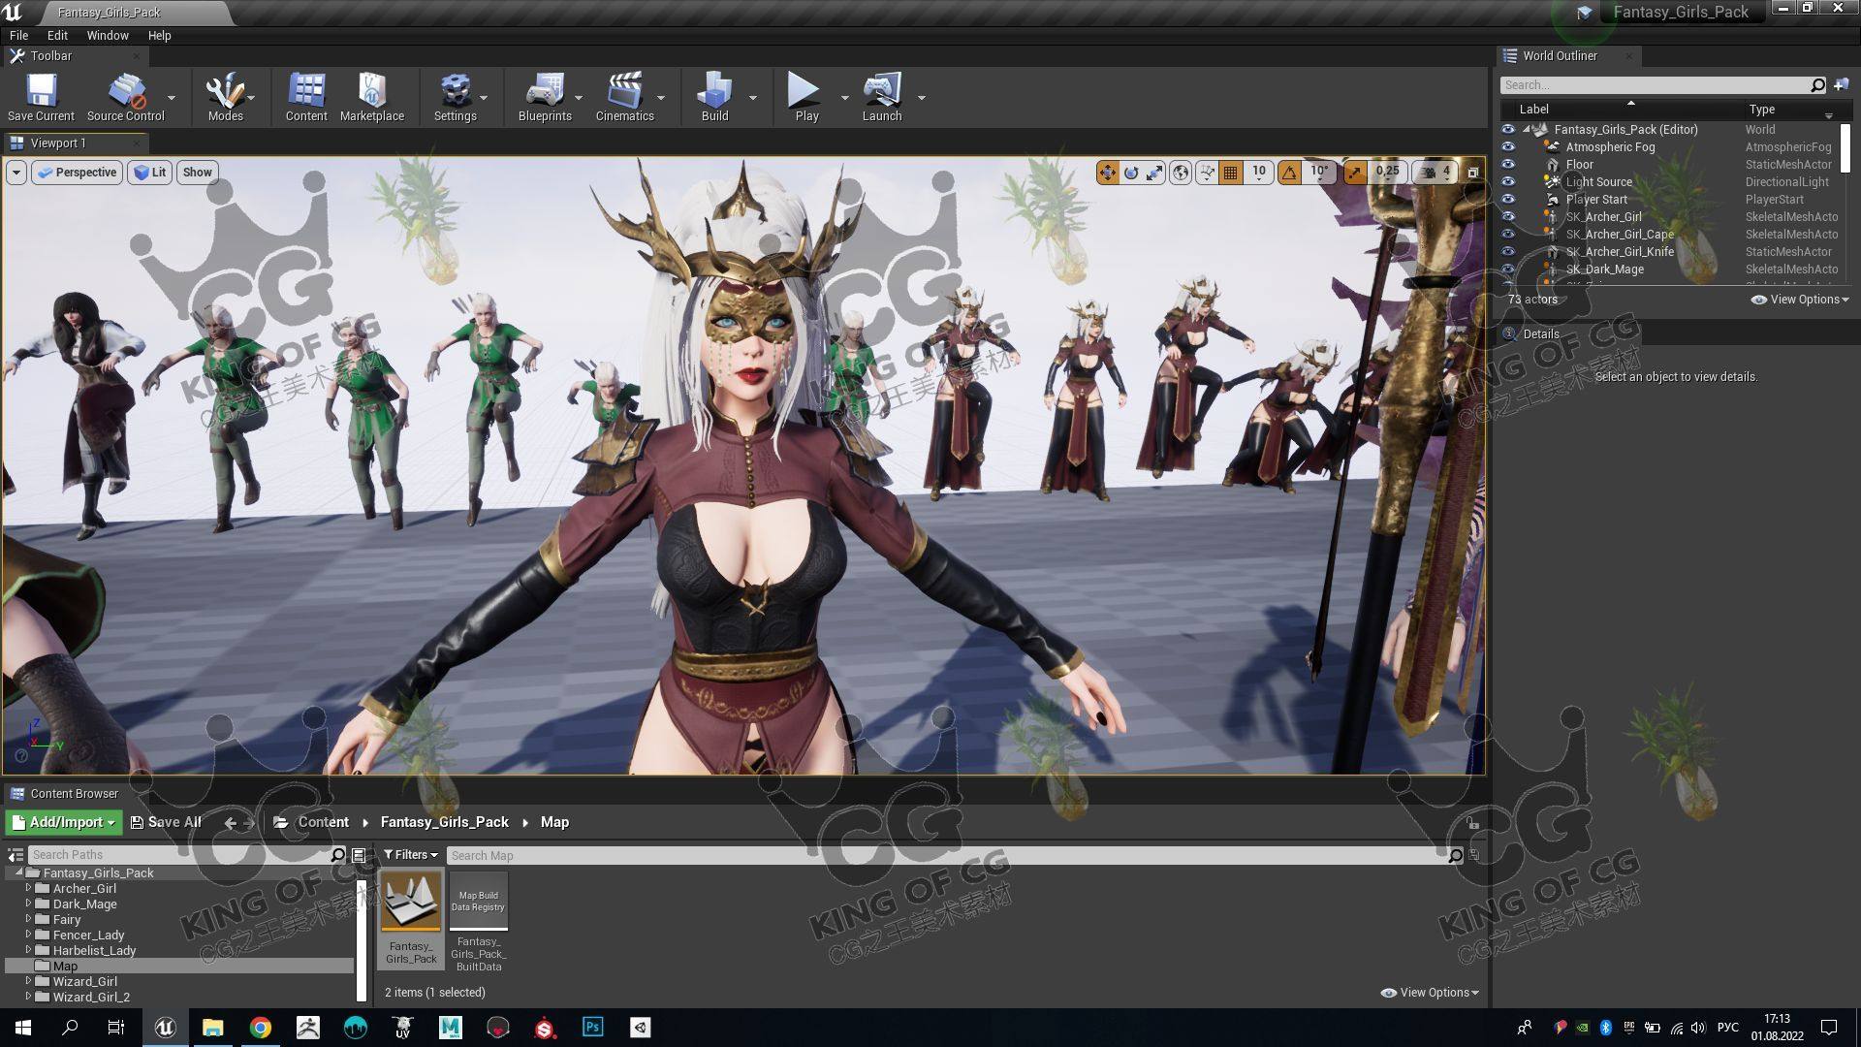The width and height of the screenshot is (1861, 1047).
Task: Open the Perspective viewport type dropdown
Action: 77,173
